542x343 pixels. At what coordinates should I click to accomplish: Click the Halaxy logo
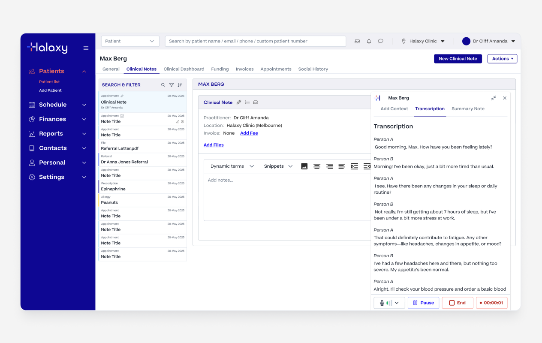tap(47, 48)
